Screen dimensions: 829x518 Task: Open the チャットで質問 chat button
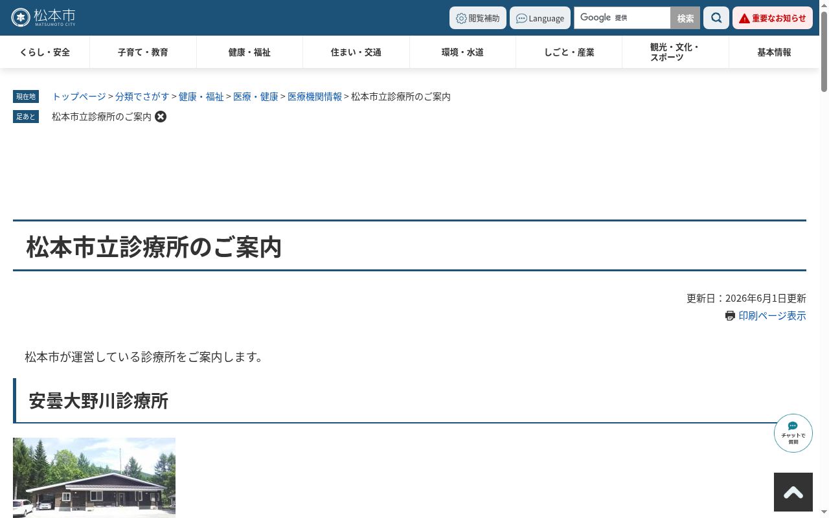793,433
